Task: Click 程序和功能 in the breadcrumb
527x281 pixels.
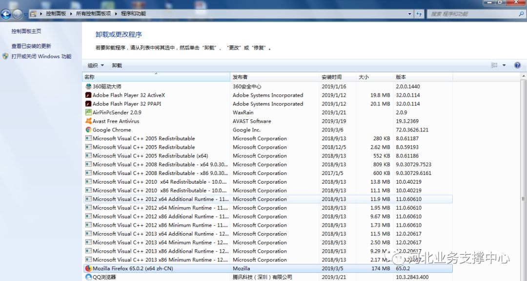Action: click(133, 14)
